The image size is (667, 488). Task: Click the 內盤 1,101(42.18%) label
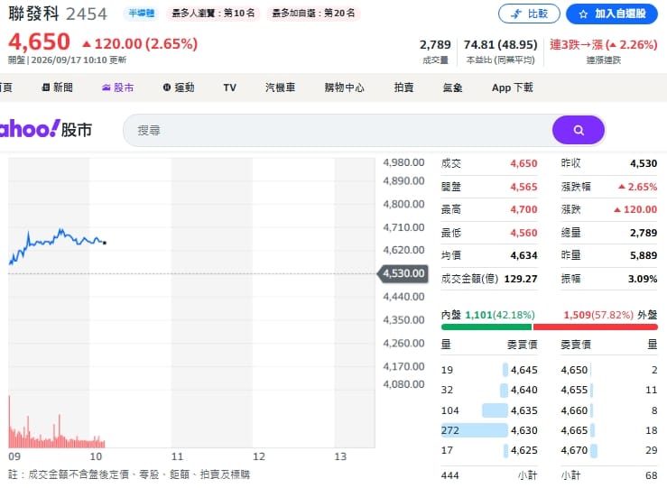tap(488, 315)
